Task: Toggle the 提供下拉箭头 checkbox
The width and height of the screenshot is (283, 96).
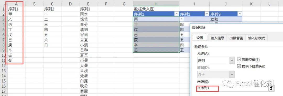Action: [x=239, y=66]
